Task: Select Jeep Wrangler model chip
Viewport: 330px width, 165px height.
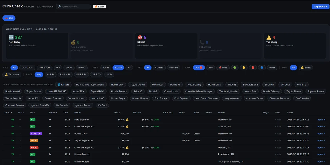Action: pyautogui.click(x=232, y=98)
